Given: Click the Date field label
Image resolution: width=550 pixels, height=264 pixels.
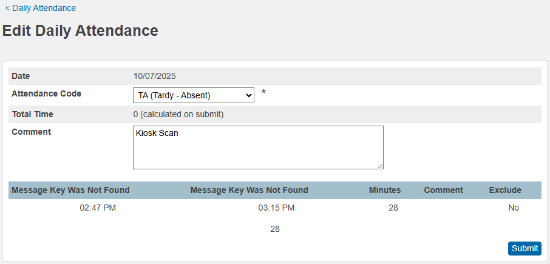Looking at the screenshot, I should pos(21,76).
